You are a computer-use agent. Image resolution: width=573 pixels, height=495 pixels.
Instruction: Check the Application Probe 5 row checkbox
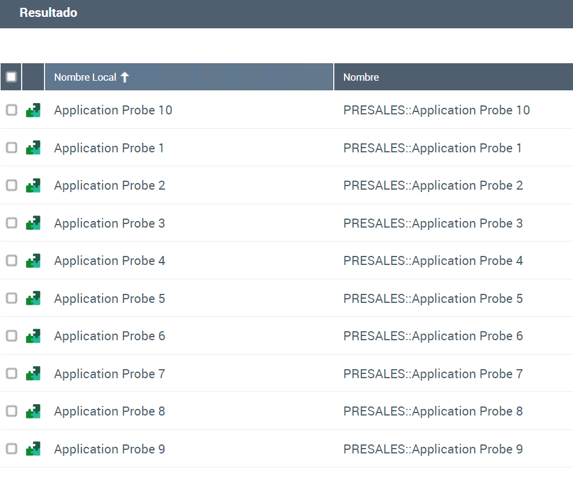tap(11, 298)
